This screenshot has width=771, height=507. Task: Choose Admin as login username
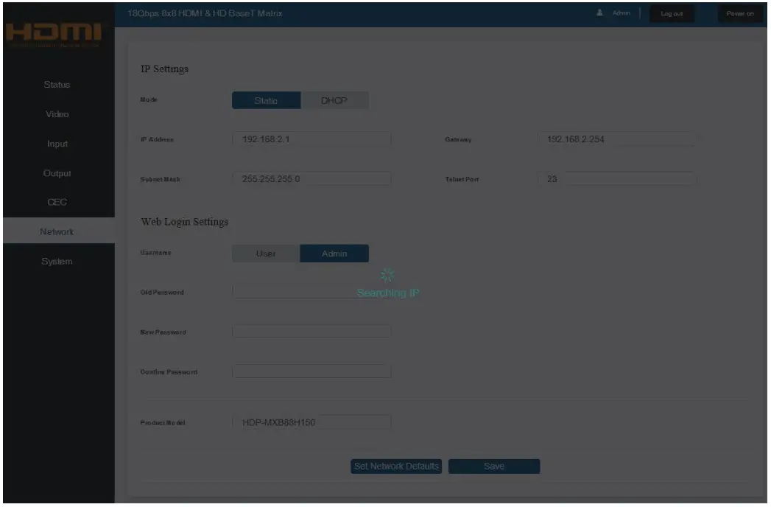tap(334, 253)
